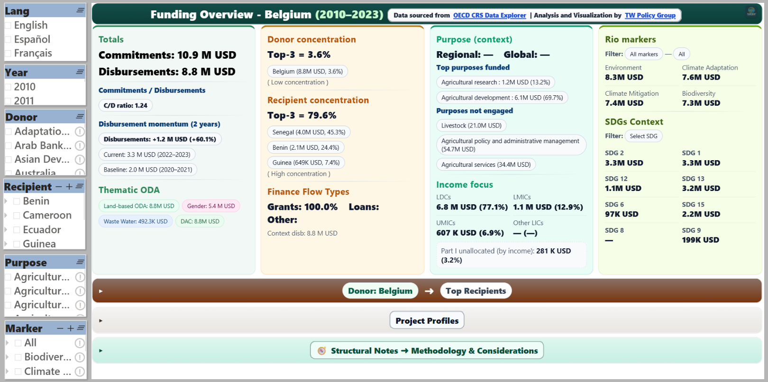The width and height of the screenshot is (768, 382).
Task: Click the Land-based ODA: 8.8M USD tag
Action: click(139, 206)
